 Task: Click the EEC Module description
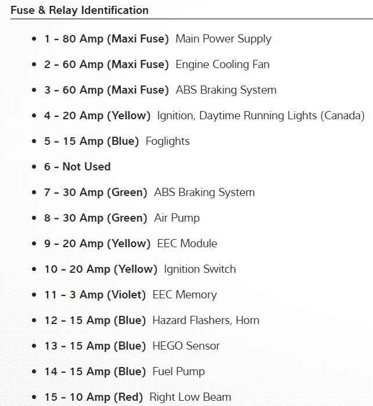click(x=187, y=244)
